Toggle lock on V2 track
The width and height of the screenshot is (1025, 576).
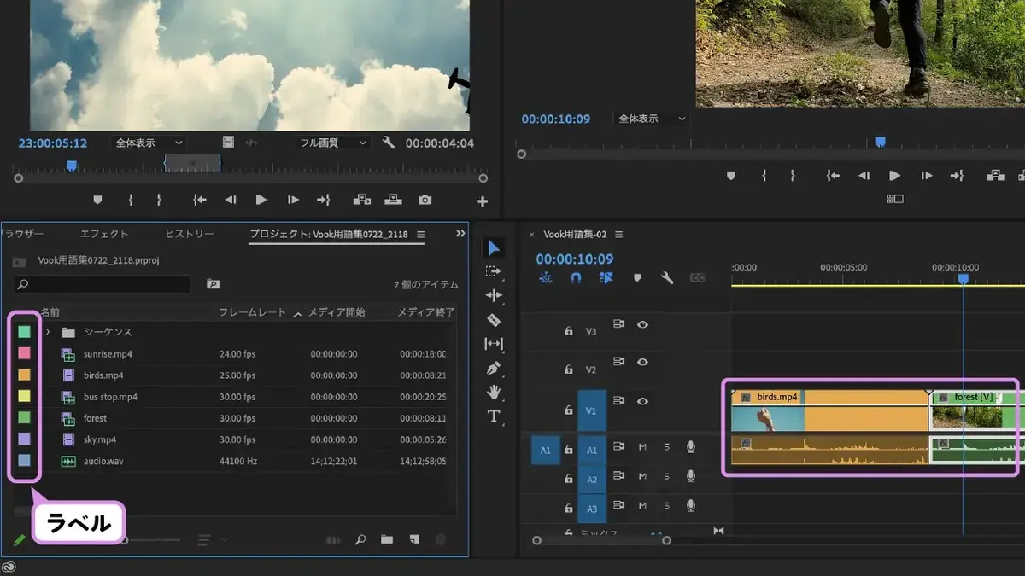(568, 369)
